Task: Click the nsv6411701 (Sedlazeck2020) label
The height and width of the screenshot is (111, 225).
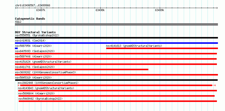Action: pyautogui.click(x=35, y=67)
